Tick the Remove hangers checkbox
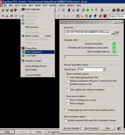 [x=68, y=103]
